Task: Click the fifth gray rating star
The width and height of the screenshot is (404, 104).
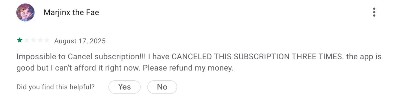Action: pos(47,40)
